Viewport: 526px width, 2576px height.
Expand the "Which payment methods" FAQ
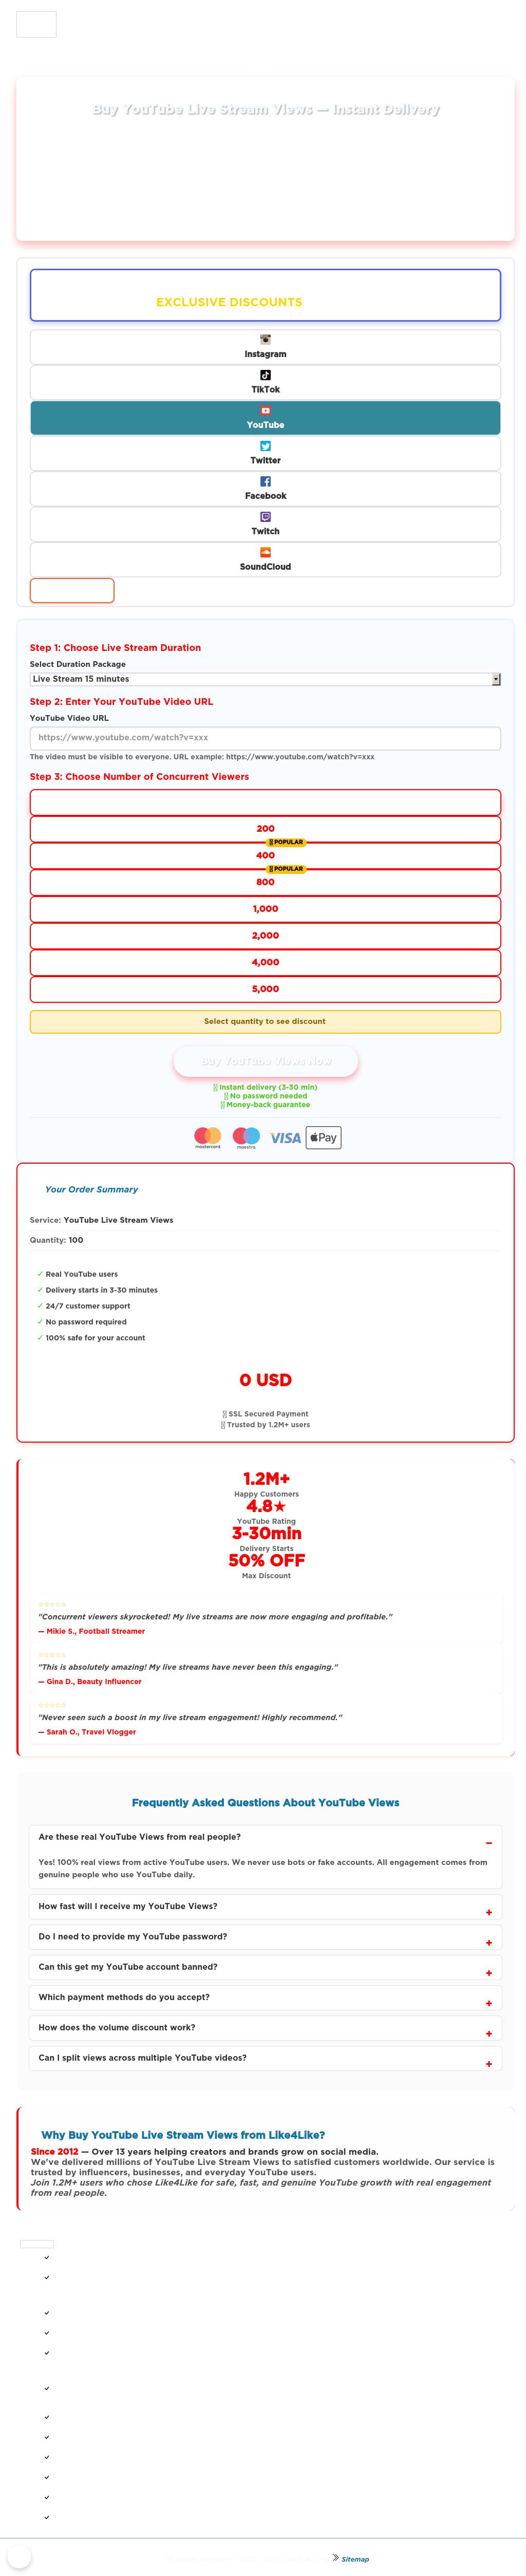265,1998
